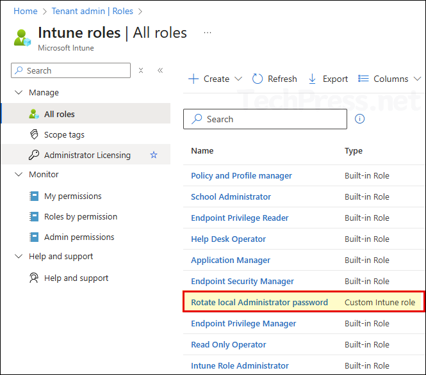Image resolution: width=426 pixels, height=375 pixels.
Task: Open Scope tags in the sidebar
Action: coord(86,134)
